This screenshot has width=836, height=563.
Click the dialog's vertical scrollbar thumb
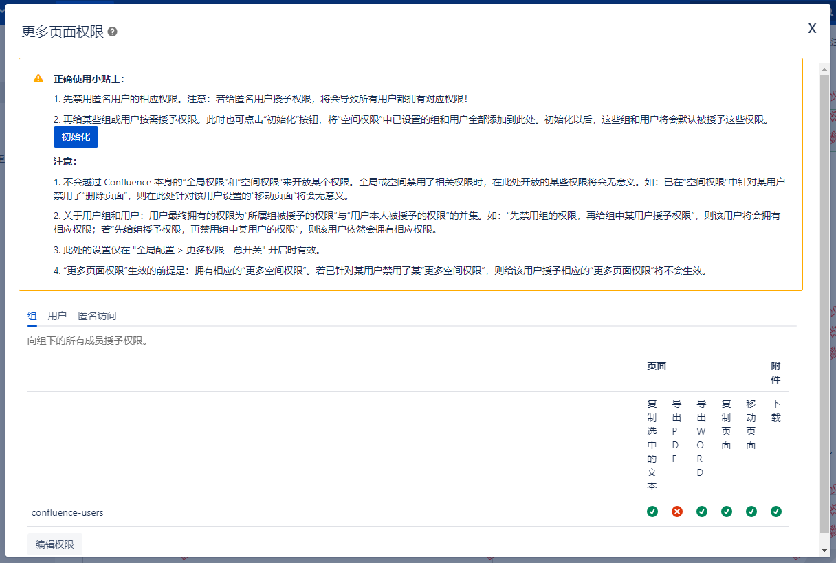824,302
